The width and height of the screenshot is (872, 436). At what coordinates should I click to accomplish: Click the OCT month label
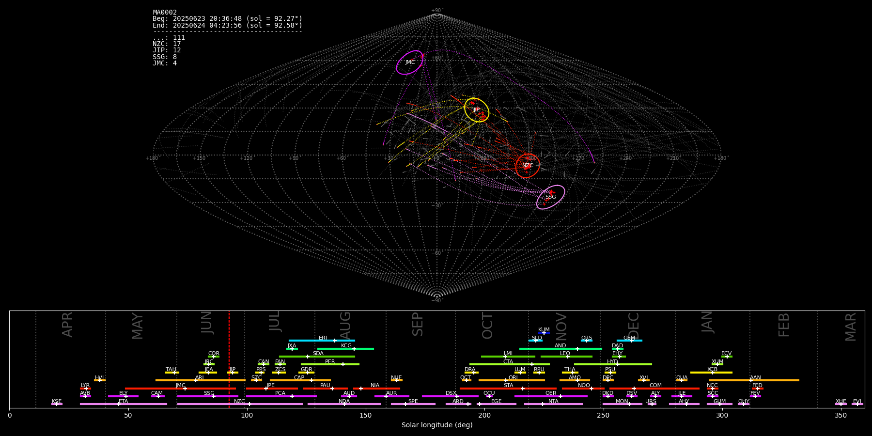tap(487, 326)
